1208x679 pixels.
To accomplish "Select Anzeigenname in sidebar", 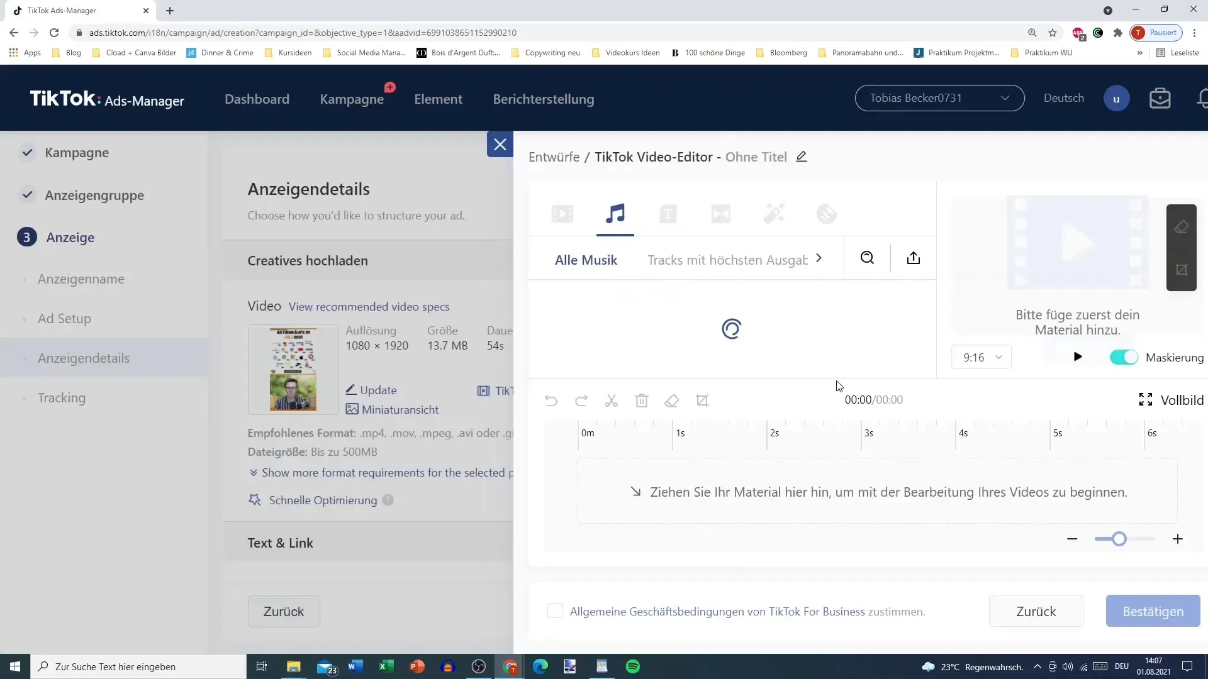I will (81, 279).
